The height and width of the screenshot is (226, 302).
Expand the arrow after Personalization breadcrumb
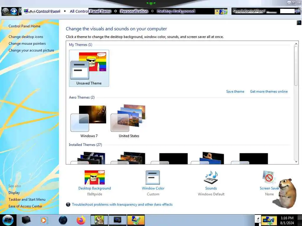(x=152, y=11)
